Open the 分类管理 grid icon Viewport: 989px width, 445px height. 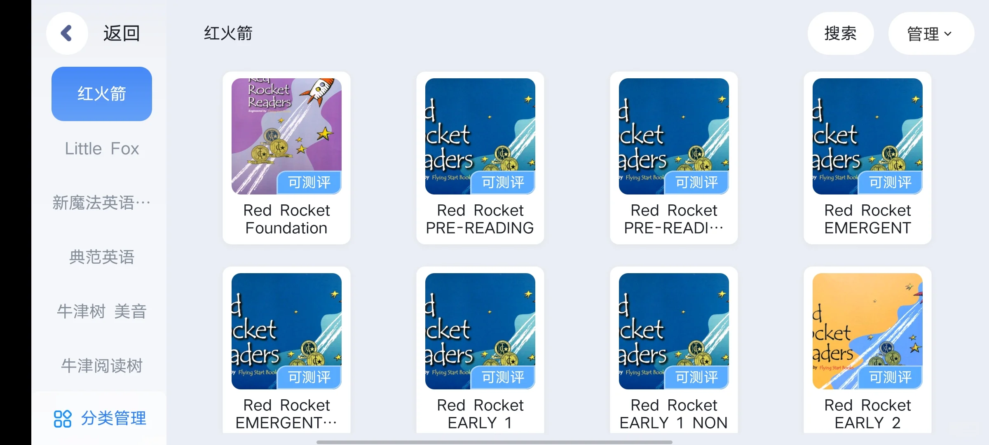click(63, 419)
